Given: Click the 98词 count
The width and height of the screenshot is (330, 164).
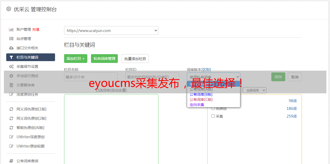Looking at the screenshot, I should (293, 101).
